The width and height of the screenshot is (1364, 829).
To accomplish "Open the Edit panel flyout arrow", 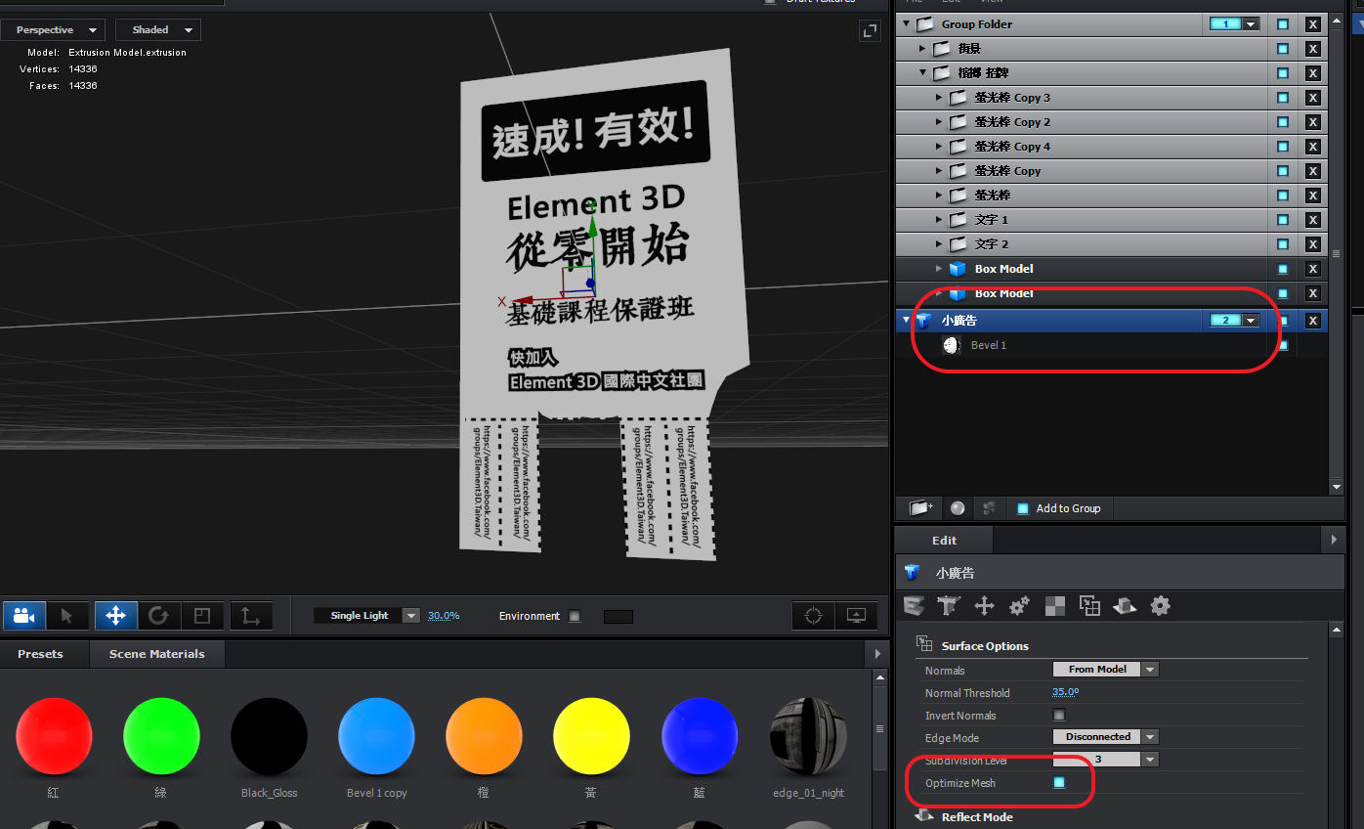I will coord(1334,540).
